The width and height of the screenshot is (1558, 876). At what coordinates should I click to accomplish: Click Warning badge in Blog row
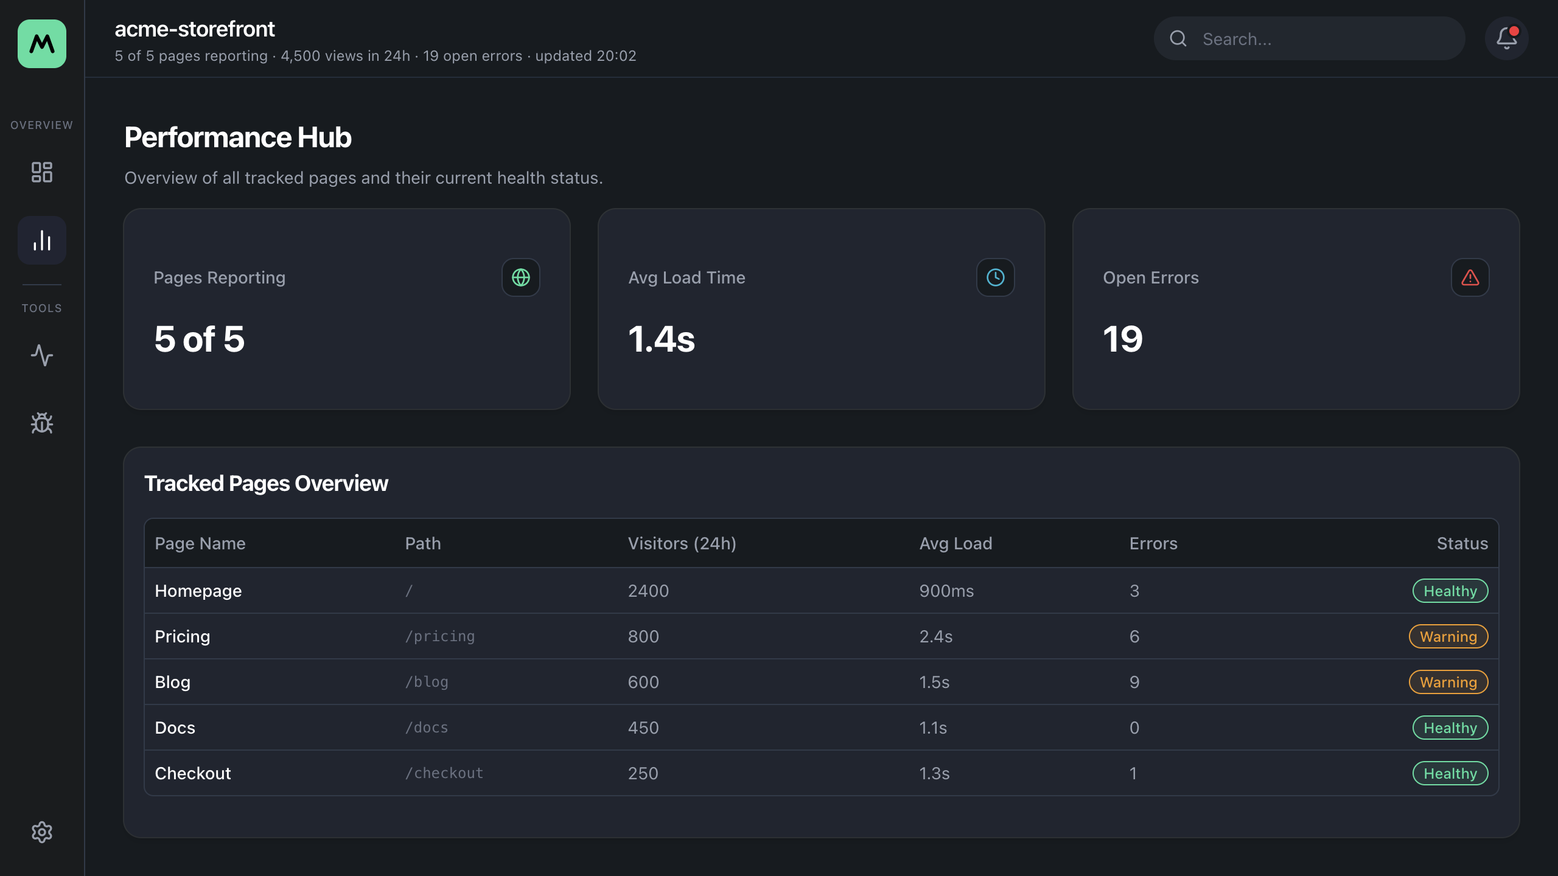(1448, 682)
